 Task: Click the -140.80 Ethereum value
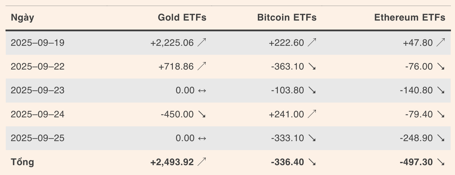tap(416, 90)
